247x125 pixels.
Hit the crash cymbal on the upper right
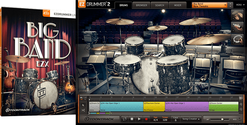coord(195,21)
